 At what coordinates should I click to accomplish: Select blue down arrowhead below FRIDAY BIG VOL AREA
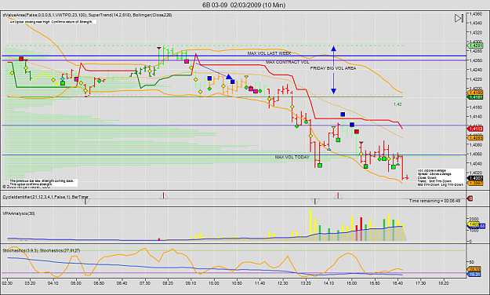[x=333, y=91]
